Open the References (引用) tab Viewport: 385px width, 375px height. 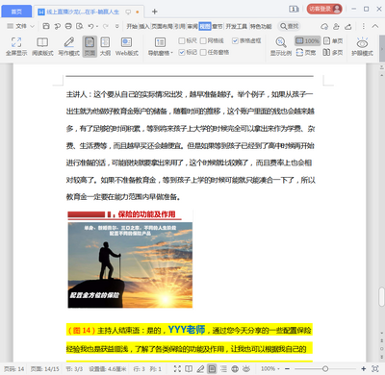click(x=180, y=26)
